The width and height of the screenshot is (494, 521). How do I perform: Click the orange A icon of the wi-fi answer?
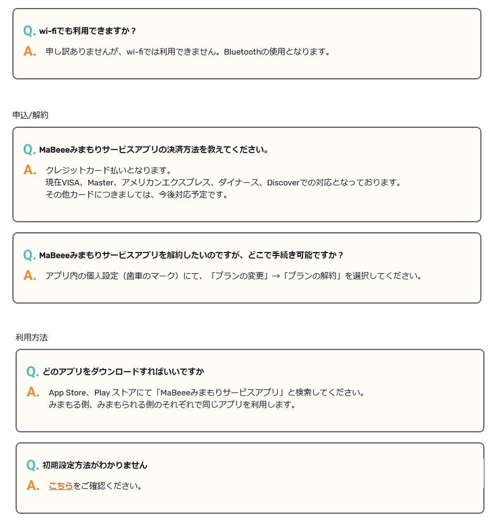click(x=30, y=51)
